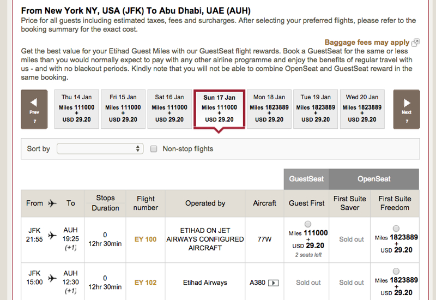The height and width of the screenshot is (300, 436).
Task: Switch to the OpenSeat tab
Action: (x=374, y=179)
